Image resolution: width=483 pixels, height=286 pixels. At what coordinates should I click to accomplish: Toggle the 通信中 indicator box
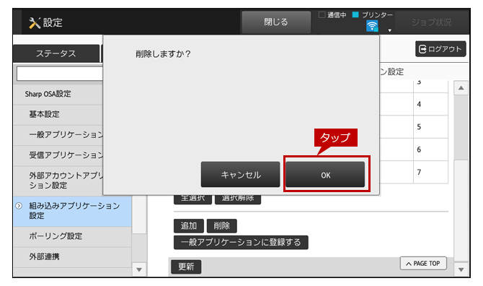coord(322,15)
